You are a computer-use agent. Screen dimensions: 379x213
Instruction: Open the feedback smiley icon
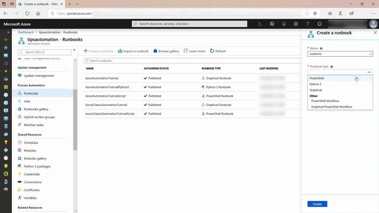coord(320,24)
